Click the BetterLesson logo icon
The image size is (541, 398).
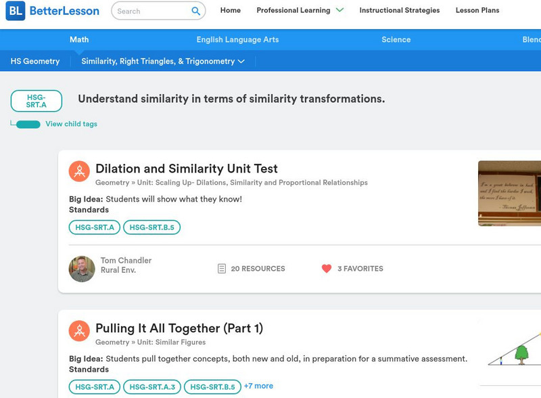click(16, 11)
